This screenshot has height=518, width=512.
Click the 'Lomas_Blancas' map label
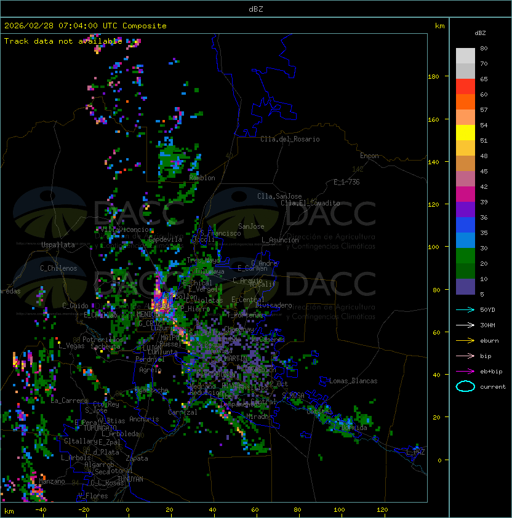tap(353, 381)
